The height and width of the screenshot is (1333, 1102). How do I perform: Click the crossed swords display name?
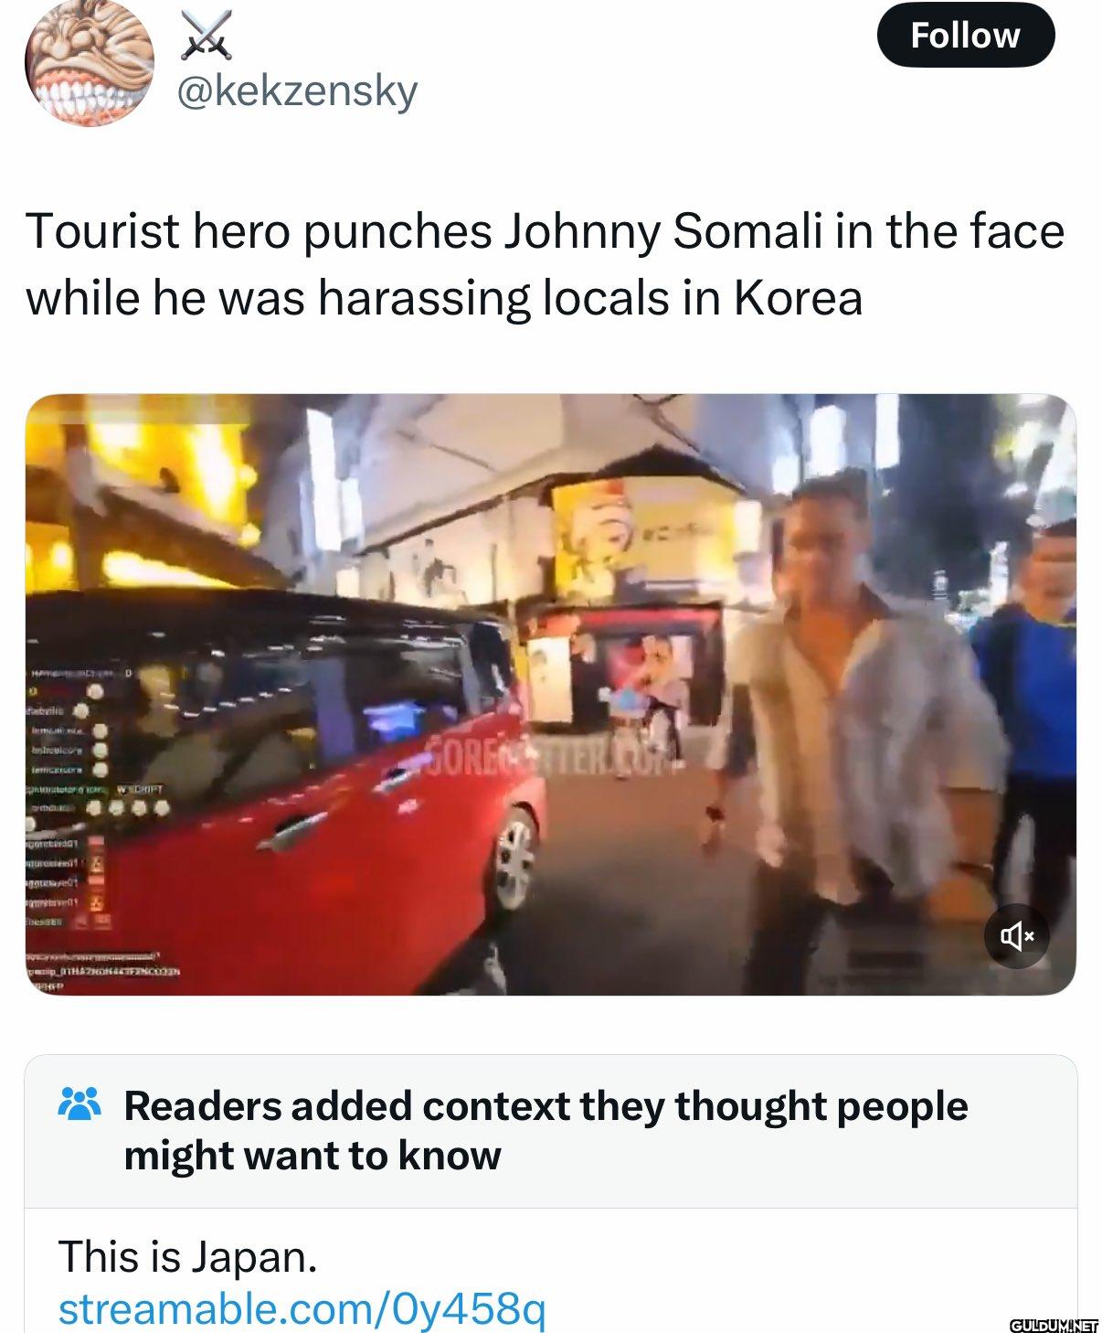[207, 35]
